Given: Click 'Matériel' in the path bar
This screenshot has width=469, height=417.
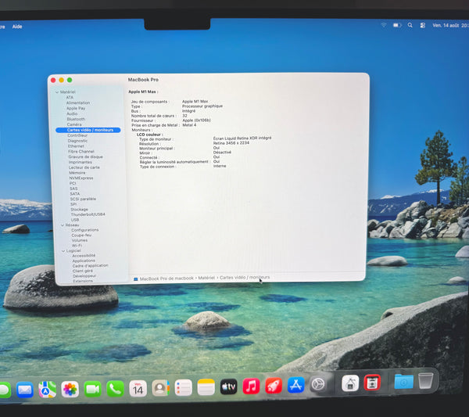Looking at the screenshot, I should [206, 278].
